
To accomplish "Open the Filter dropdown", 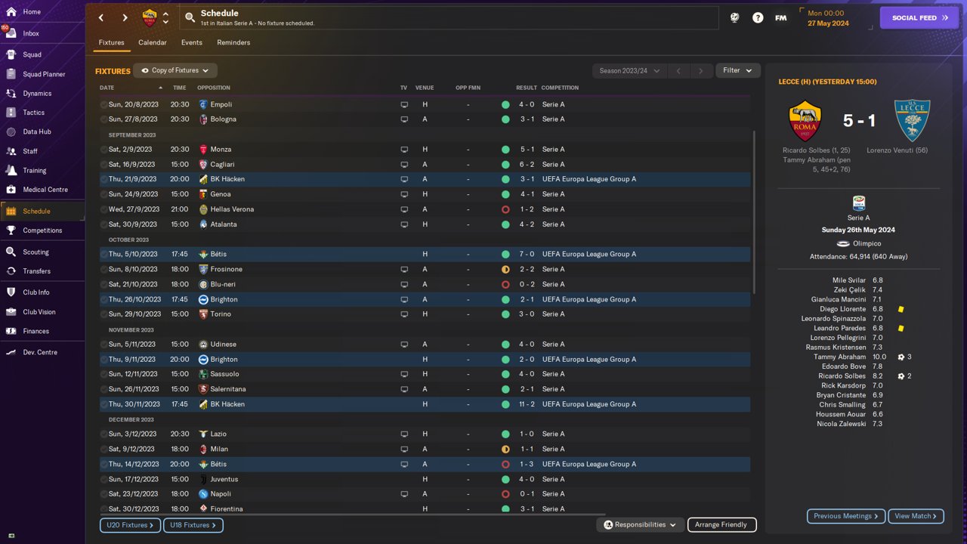I will point(737,70).
